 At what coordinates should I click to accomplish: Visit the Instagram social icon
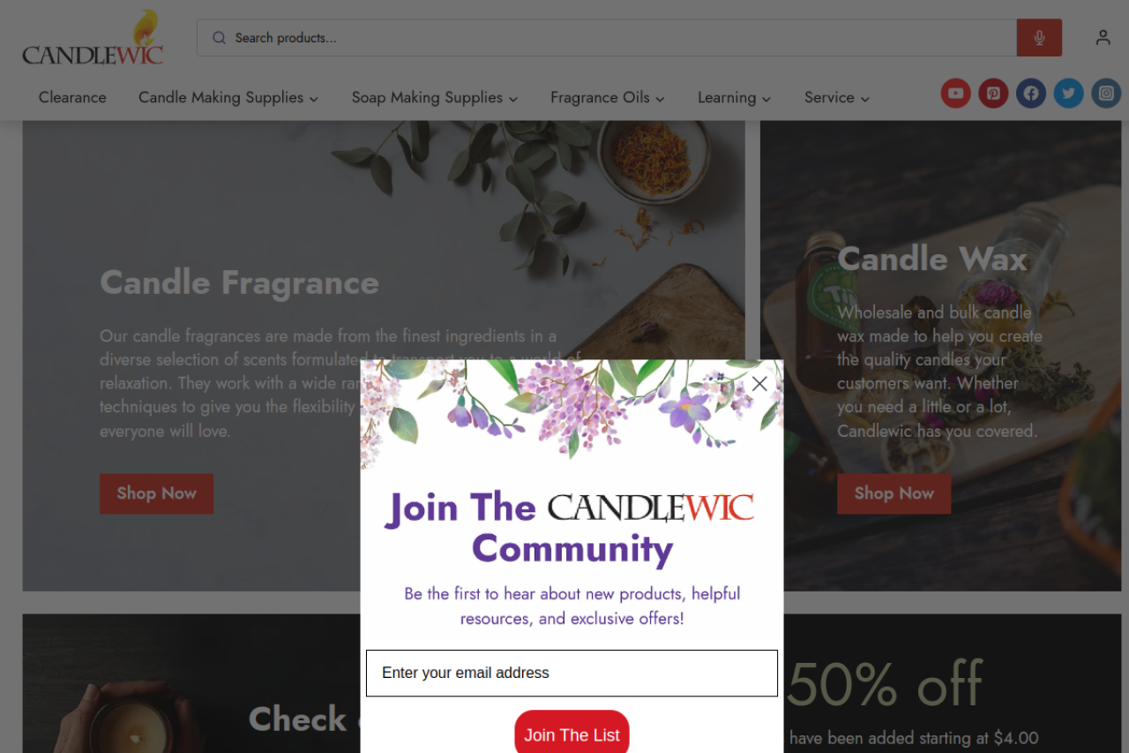tap(1106, 94)
